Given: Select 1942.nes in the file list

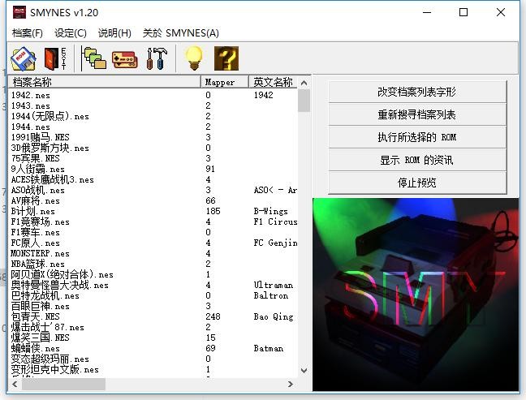Looking at the screenshot, I should pos(30,95).
